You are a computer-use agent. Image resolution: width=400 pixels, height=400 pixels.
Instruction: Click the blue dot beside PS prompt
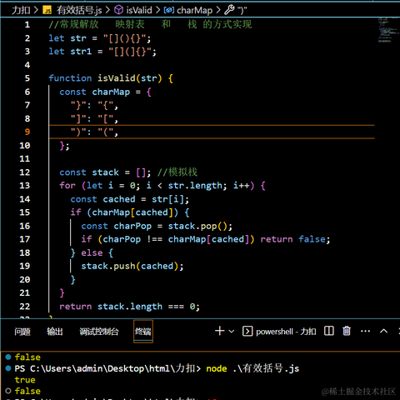tap(8, 368)
